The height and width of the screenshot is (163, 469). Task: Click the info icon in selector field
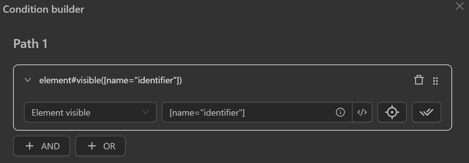point(340,112)
